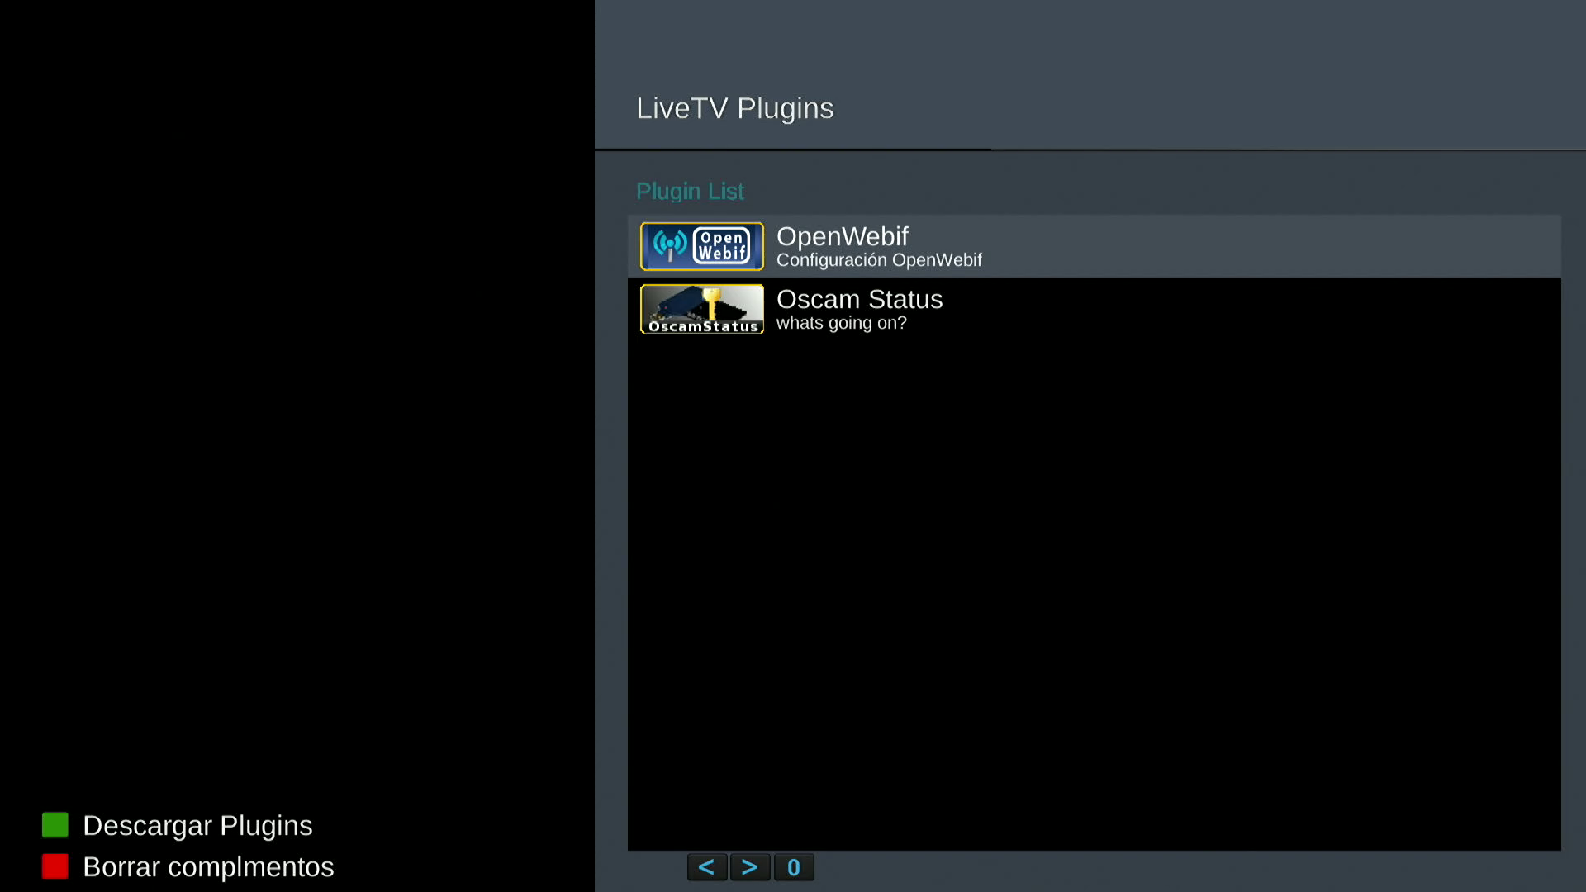The image size is (1586, 892).
Task: Click the OscamStatus plugin icon
Action: tap(701, 309)
